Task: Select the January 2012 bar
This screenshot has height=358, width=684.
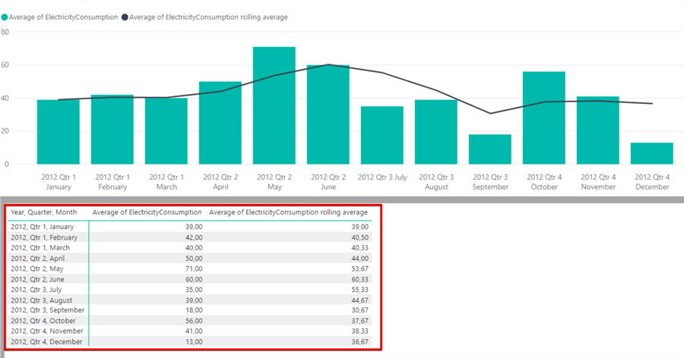Action: [x=59, y=132]
